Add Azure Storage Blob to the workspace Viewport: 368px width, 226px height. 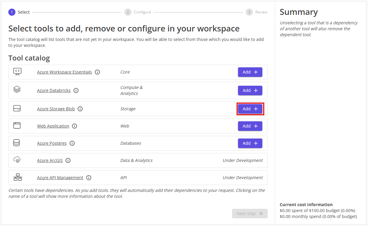click(x=250, y=109)
